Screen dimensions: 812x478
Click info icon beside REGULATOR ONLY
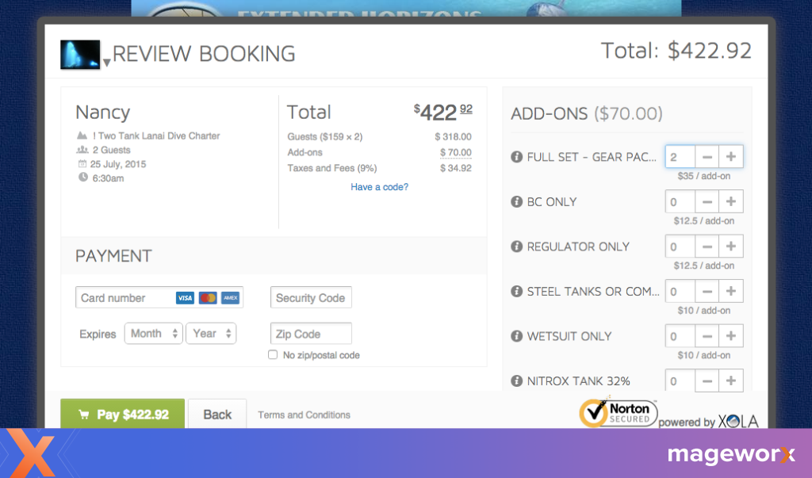click(x=516, y=247)
